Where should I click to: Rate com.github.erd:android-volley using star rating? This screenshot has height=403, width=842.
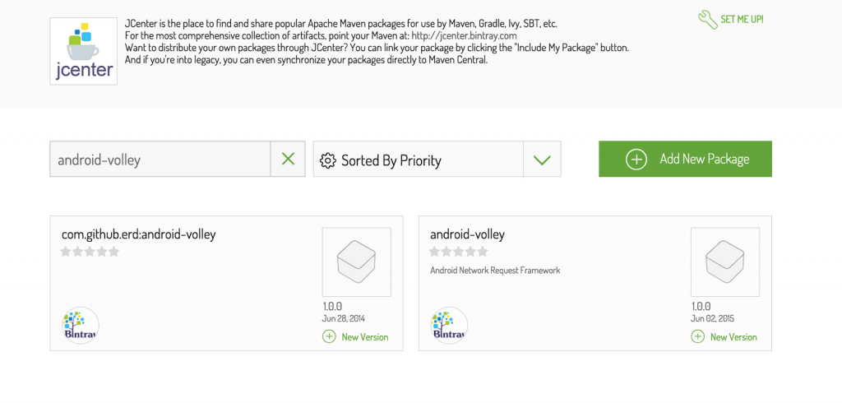tap(90, 252)
